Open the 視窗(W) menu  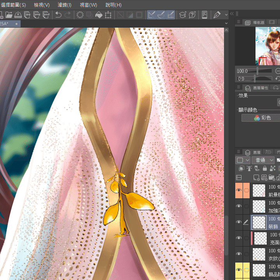[x=88, y=5]
